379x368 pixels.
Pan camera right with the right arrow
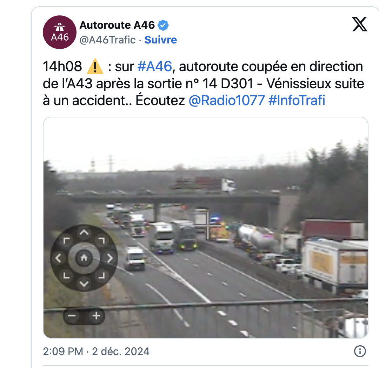point(110,258)
